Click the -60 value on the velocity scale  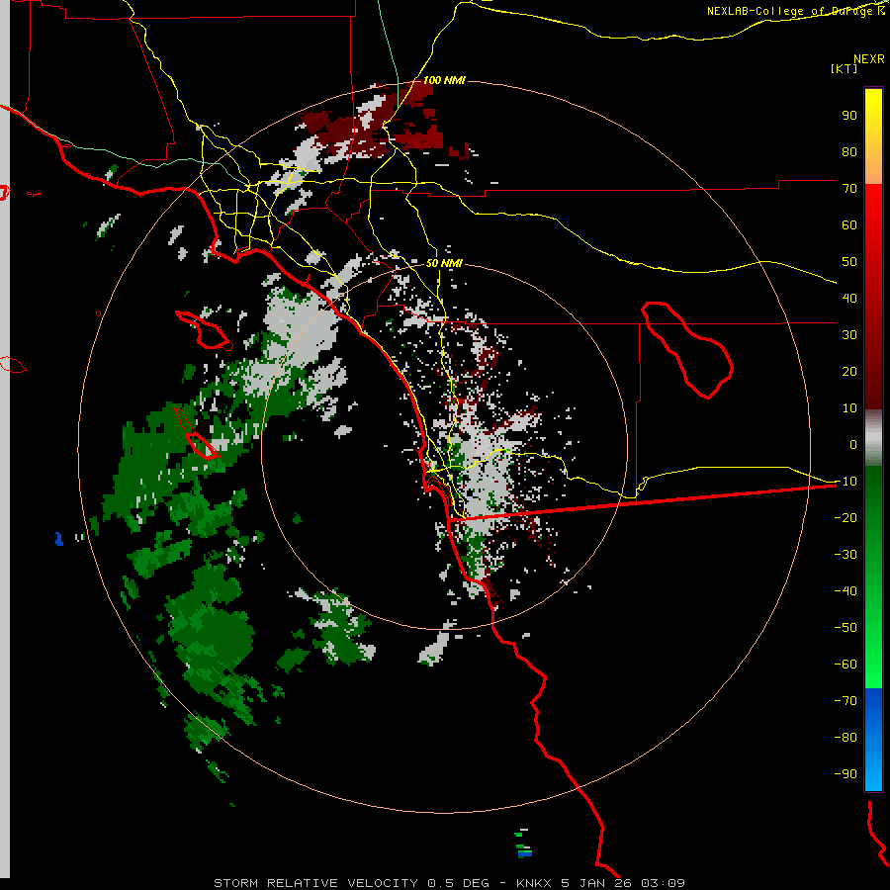click(x=845, y=665)
